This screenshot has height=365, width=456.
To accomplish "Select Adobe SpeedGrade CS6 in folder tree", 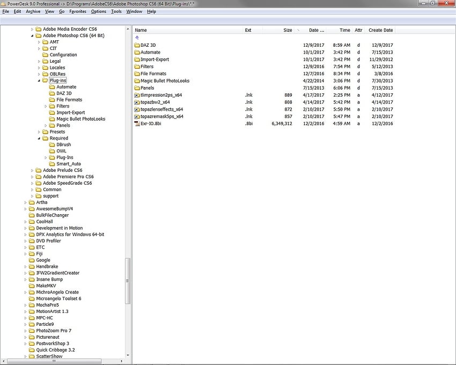I will (x=67, y=183).
